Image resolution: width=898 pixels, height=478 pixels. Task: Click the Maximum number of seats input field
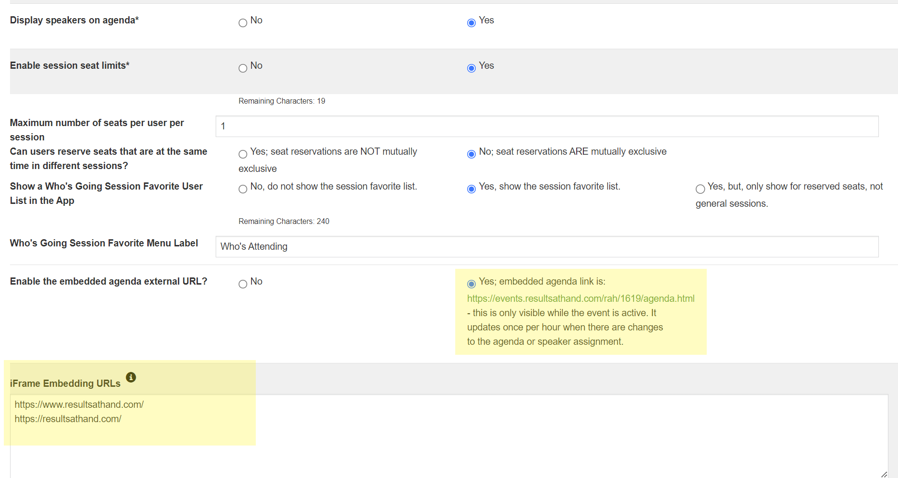(547, 127)
